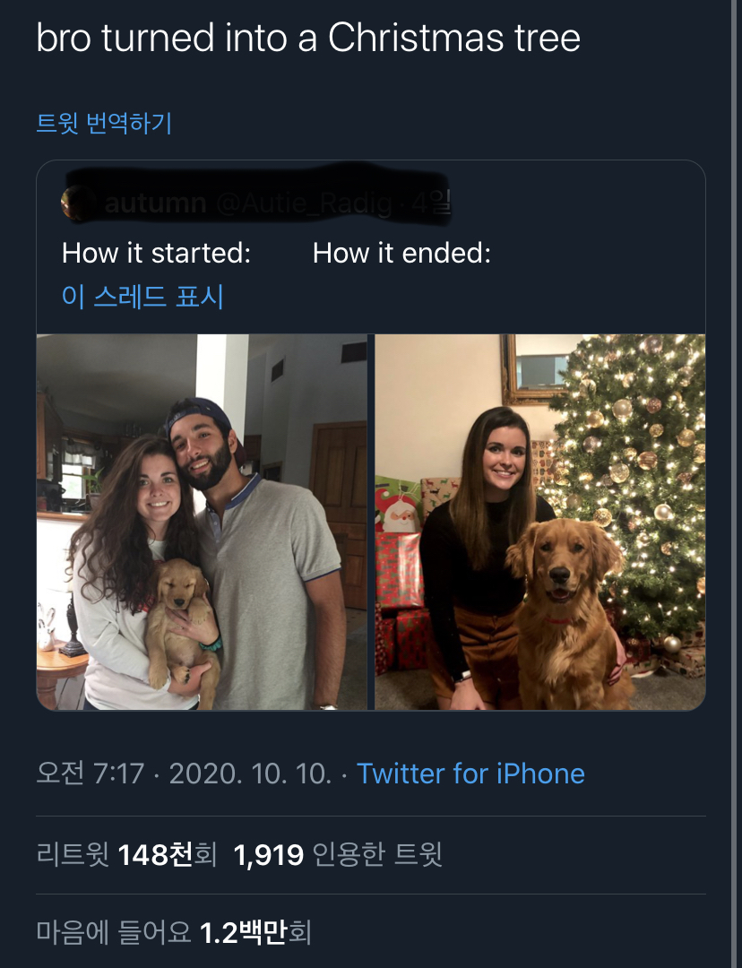Click the quoted tweet's profile avatar
The image size is (742, 968).
76,204
